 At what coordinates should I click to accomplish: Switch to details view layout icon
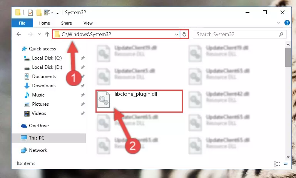click(x=277, y=164)
